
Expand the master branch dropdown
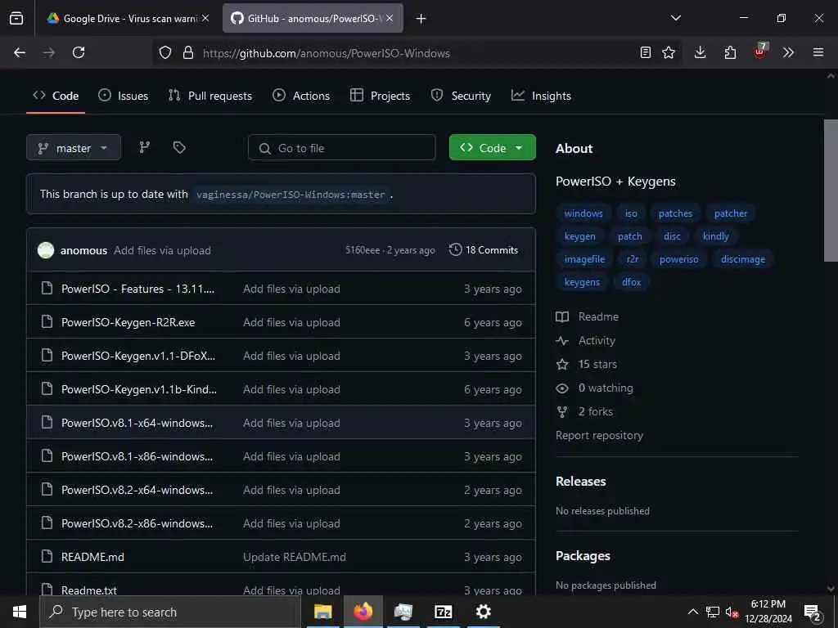click(74, 148)
